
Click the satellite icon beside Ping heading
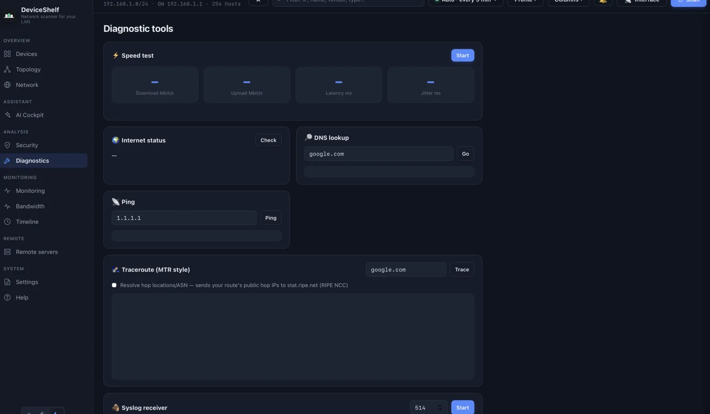(116, 202)
